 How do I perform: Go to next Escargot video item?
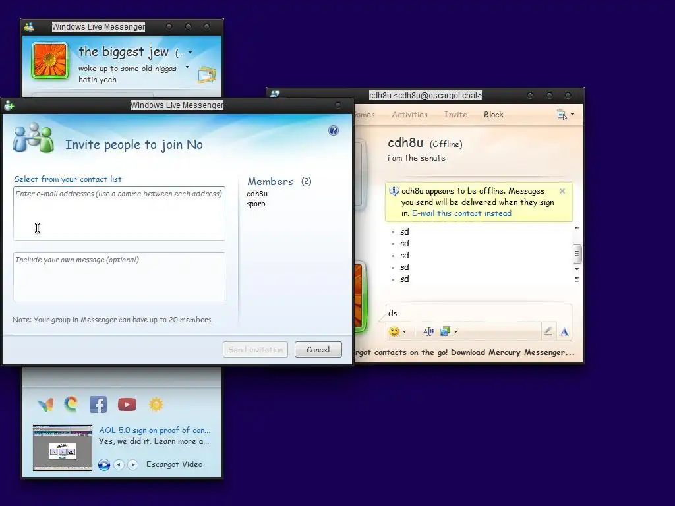[x=132, y=464]
